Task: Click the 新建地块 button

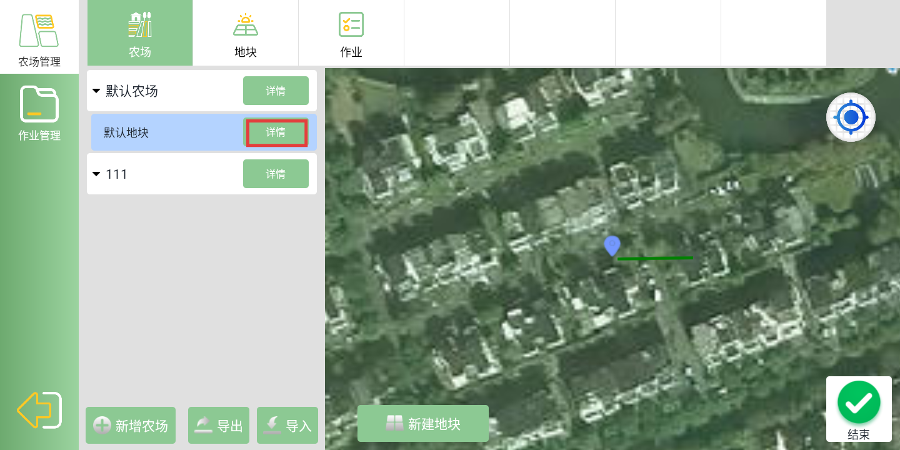Action: click(x=423, y=424)
